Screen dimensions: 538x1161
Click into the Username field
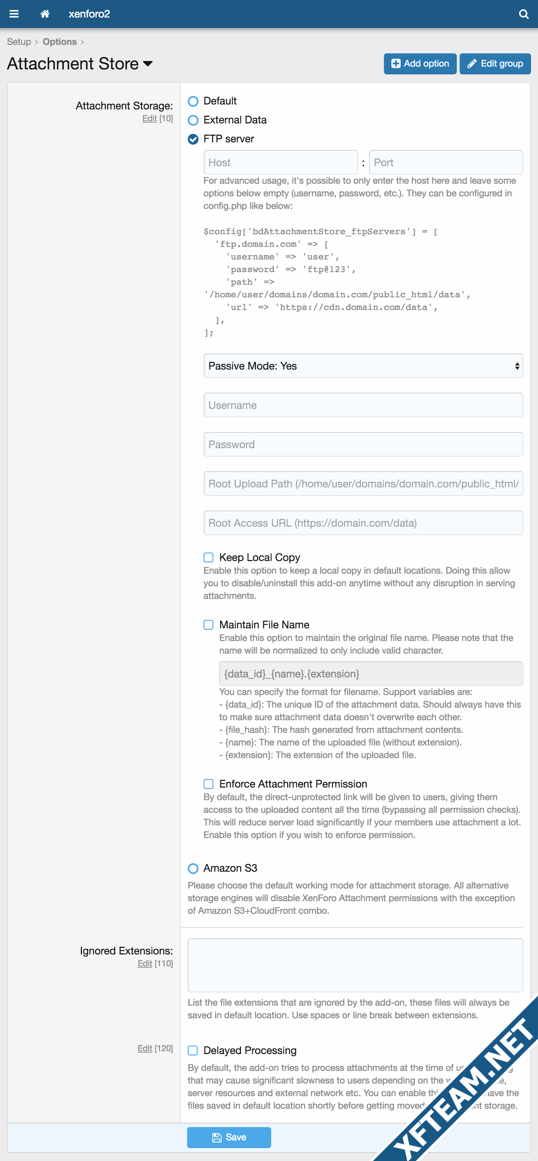pyautogui.click(x=363, y=405)
